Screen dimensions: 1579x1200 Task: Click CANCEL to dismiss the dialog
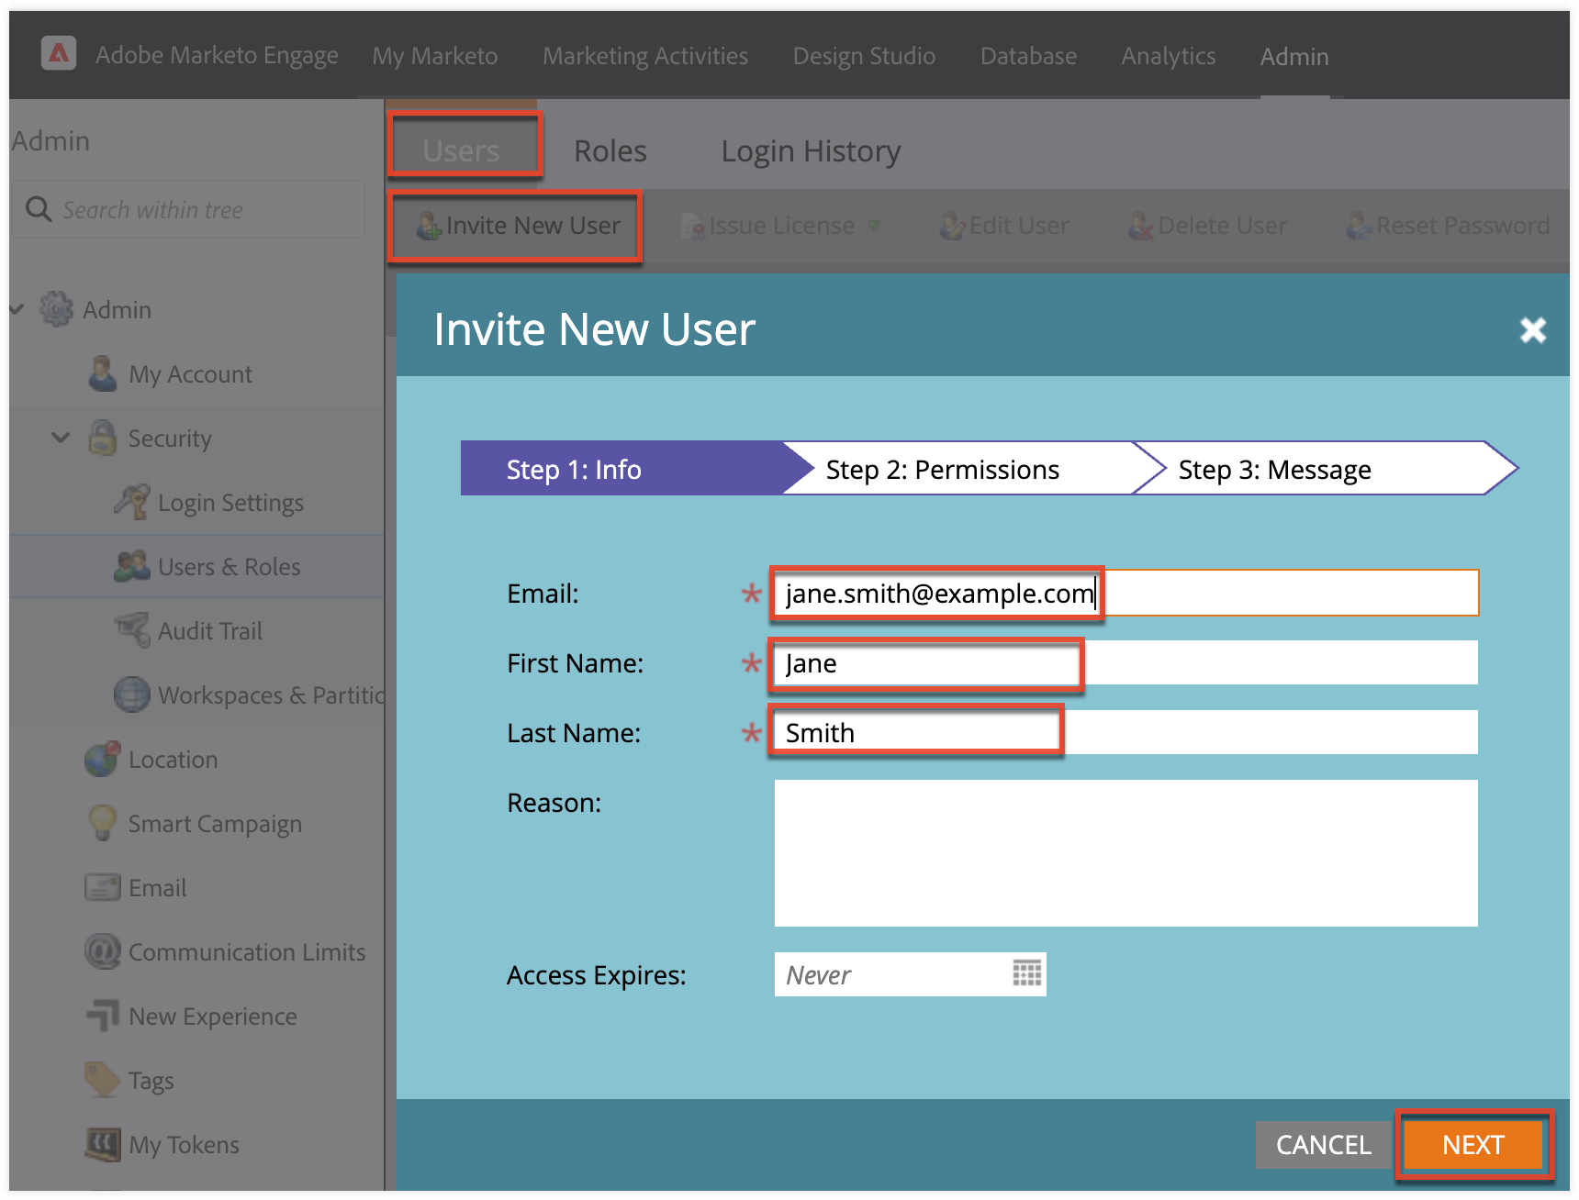1322,1144
